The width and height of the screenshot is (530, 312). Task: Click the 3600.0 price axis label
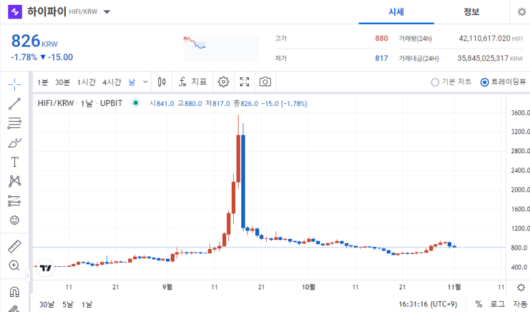coord(520,113)
